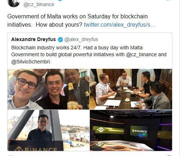Click the Binance diamond logo on the studio floor
This screenshot has width=180, height=156.
point(100,144)
